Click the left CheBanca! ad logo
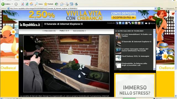Screen dimensions: 177x99 pos(8,68)
